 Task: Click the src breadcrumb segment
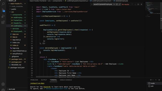[x=49, y=1]
